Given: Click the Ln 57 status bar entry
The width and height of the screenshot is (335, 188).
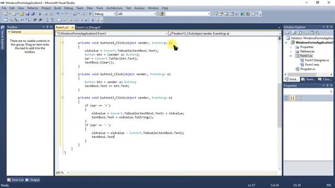Looking at the screenshot, I should click(x=252, y=185).
